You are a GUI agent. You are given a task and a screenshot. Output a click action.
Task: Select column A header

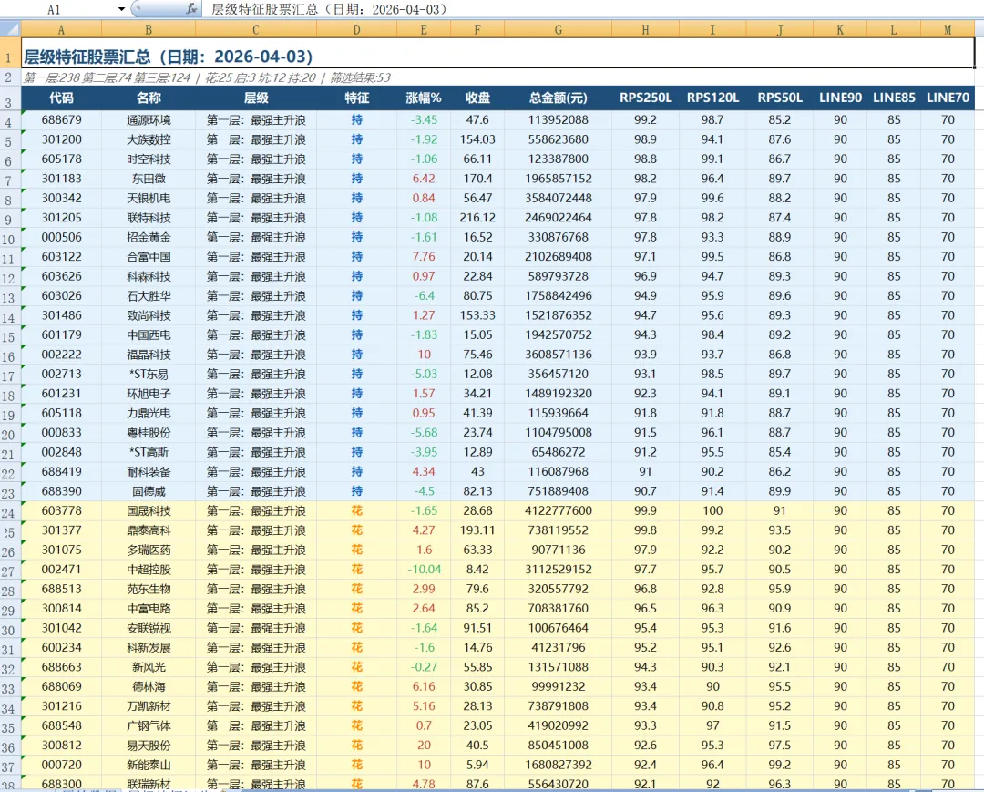61,29
